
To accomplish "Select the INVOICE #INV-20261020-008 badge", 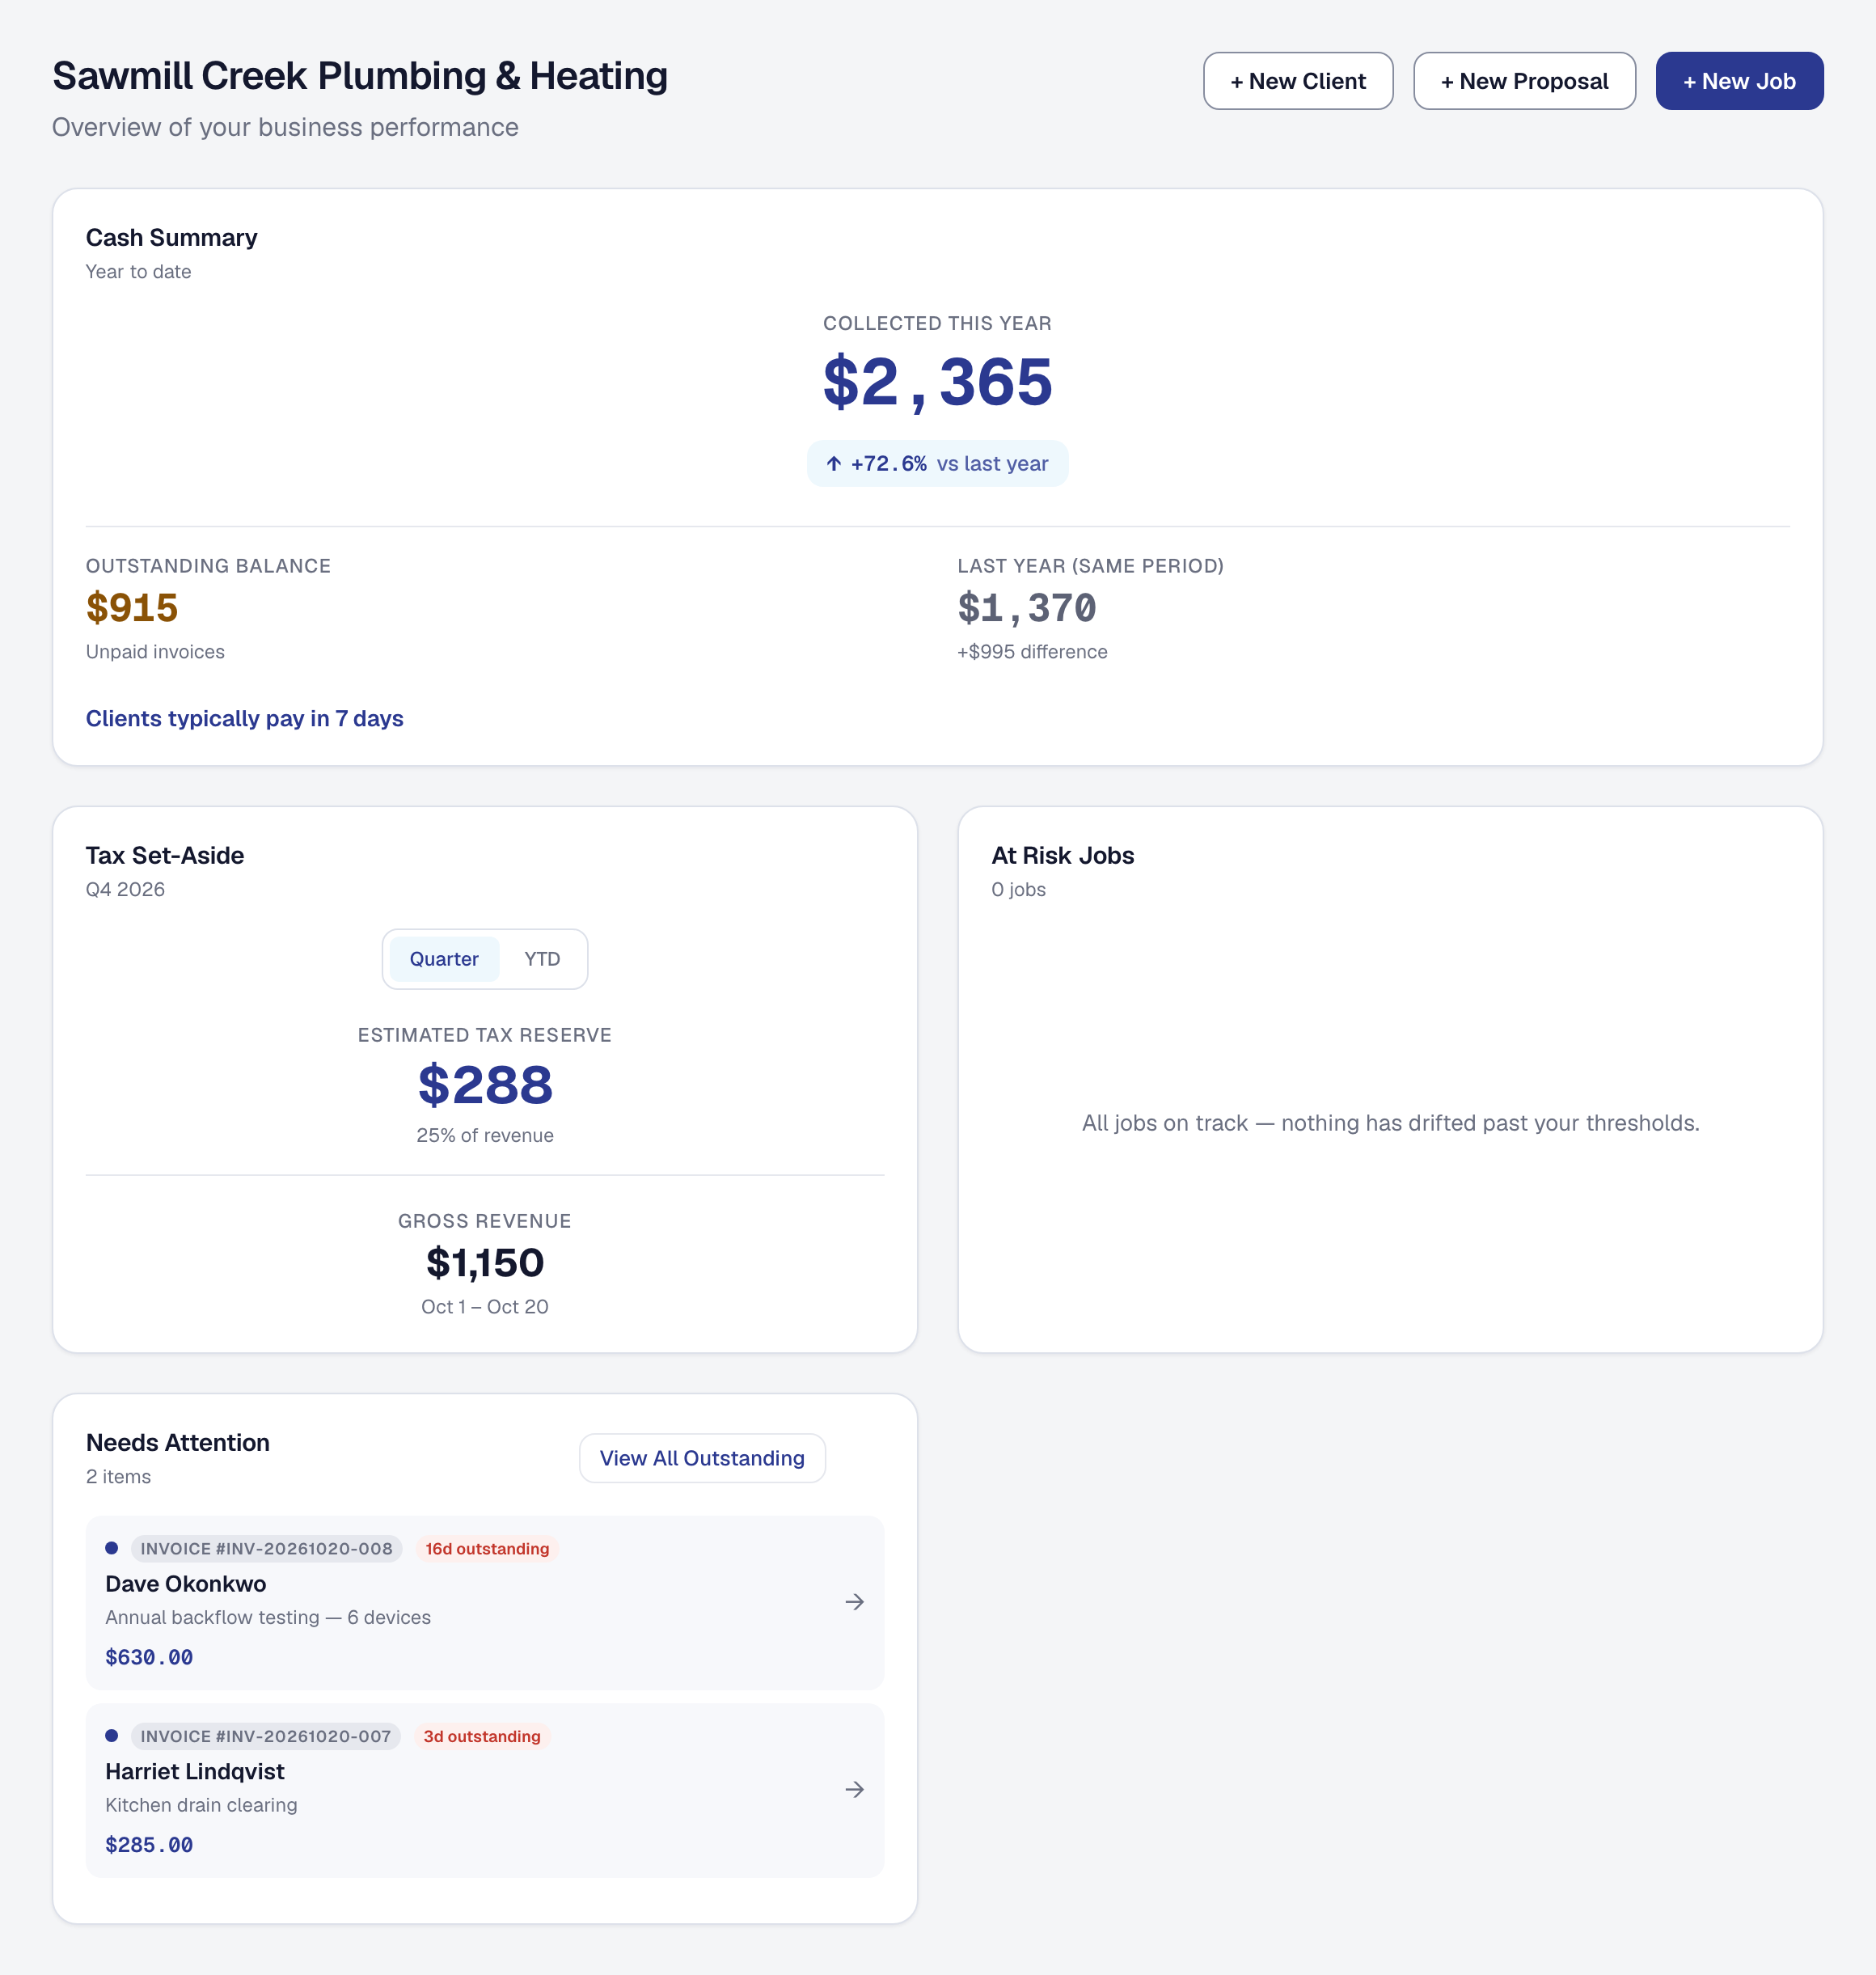I will click(x=266, y=1549).
